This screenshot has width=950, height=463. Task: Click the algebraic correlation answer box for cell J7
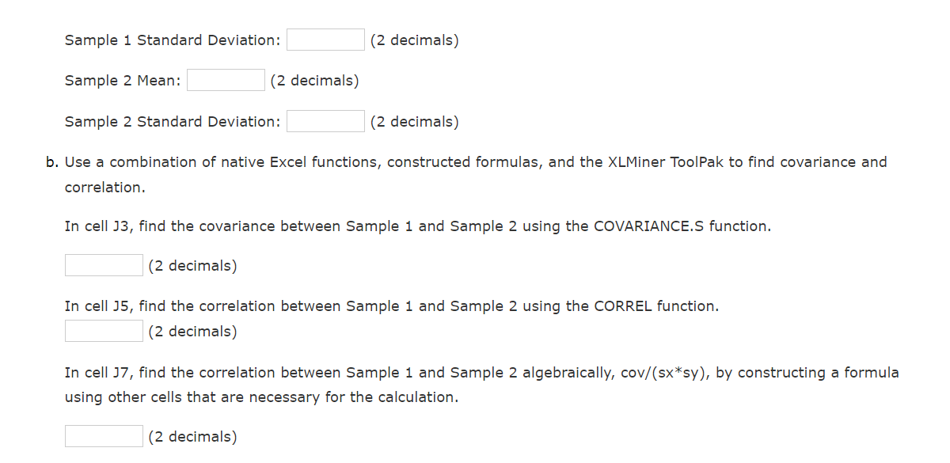(103, 435)
